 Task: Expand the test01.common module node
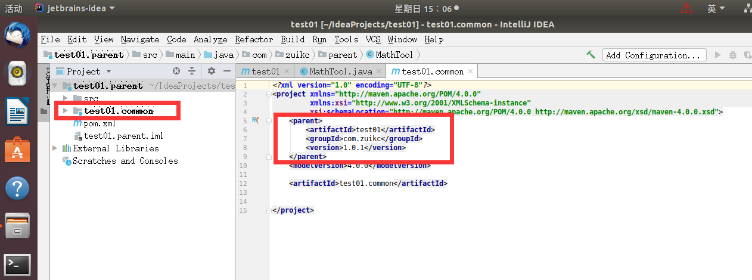coord(66,111)
